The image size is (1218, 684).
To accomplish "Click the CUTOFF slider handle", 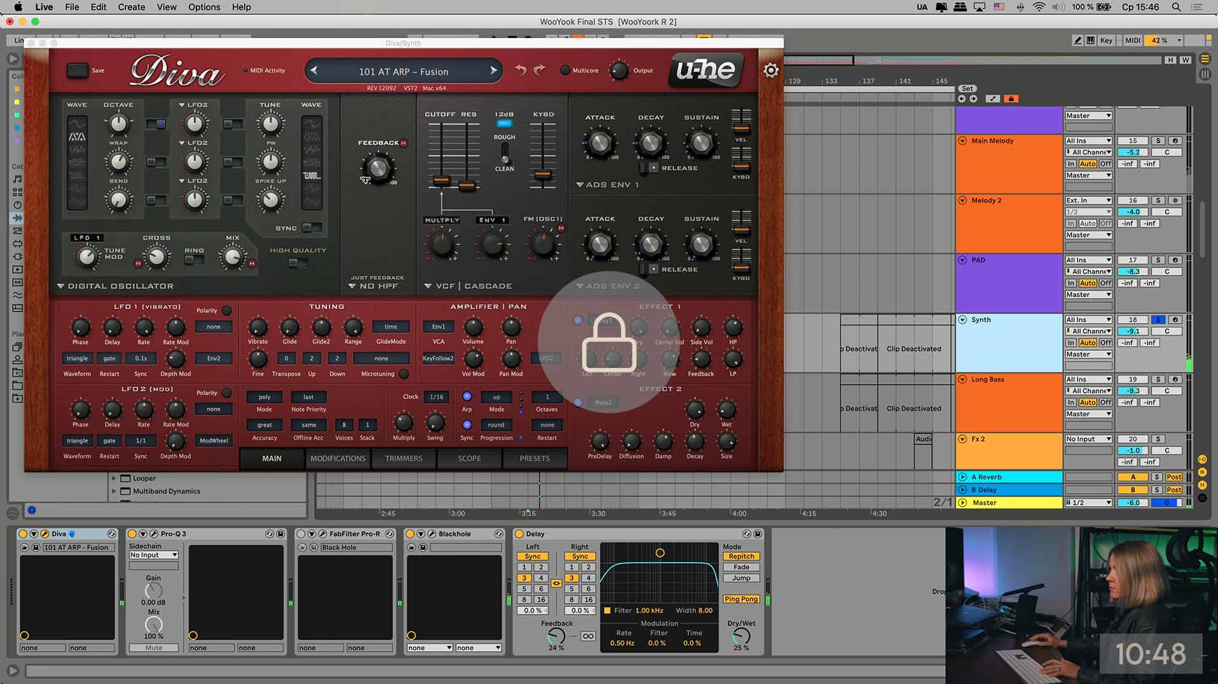I will 440,182.
